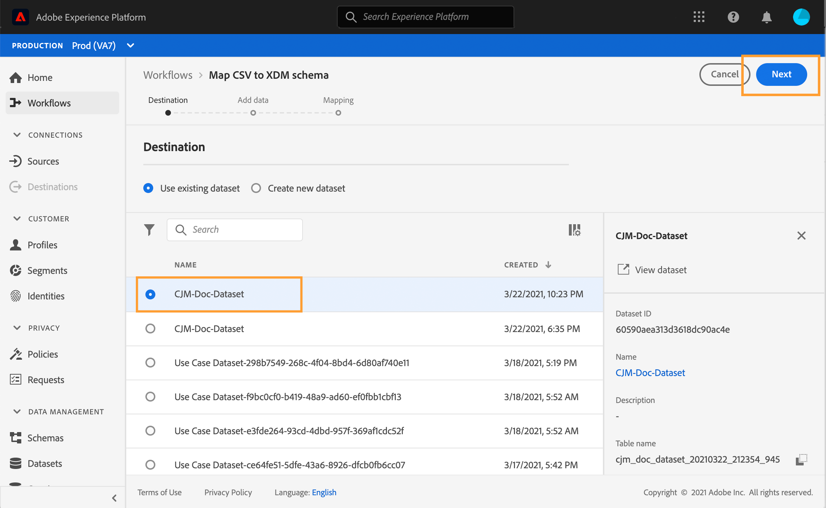Viewport: 826px width, 508px height.
Task: Collapse the DATA MANAGEMENT section
Action: tap(17, 412)
